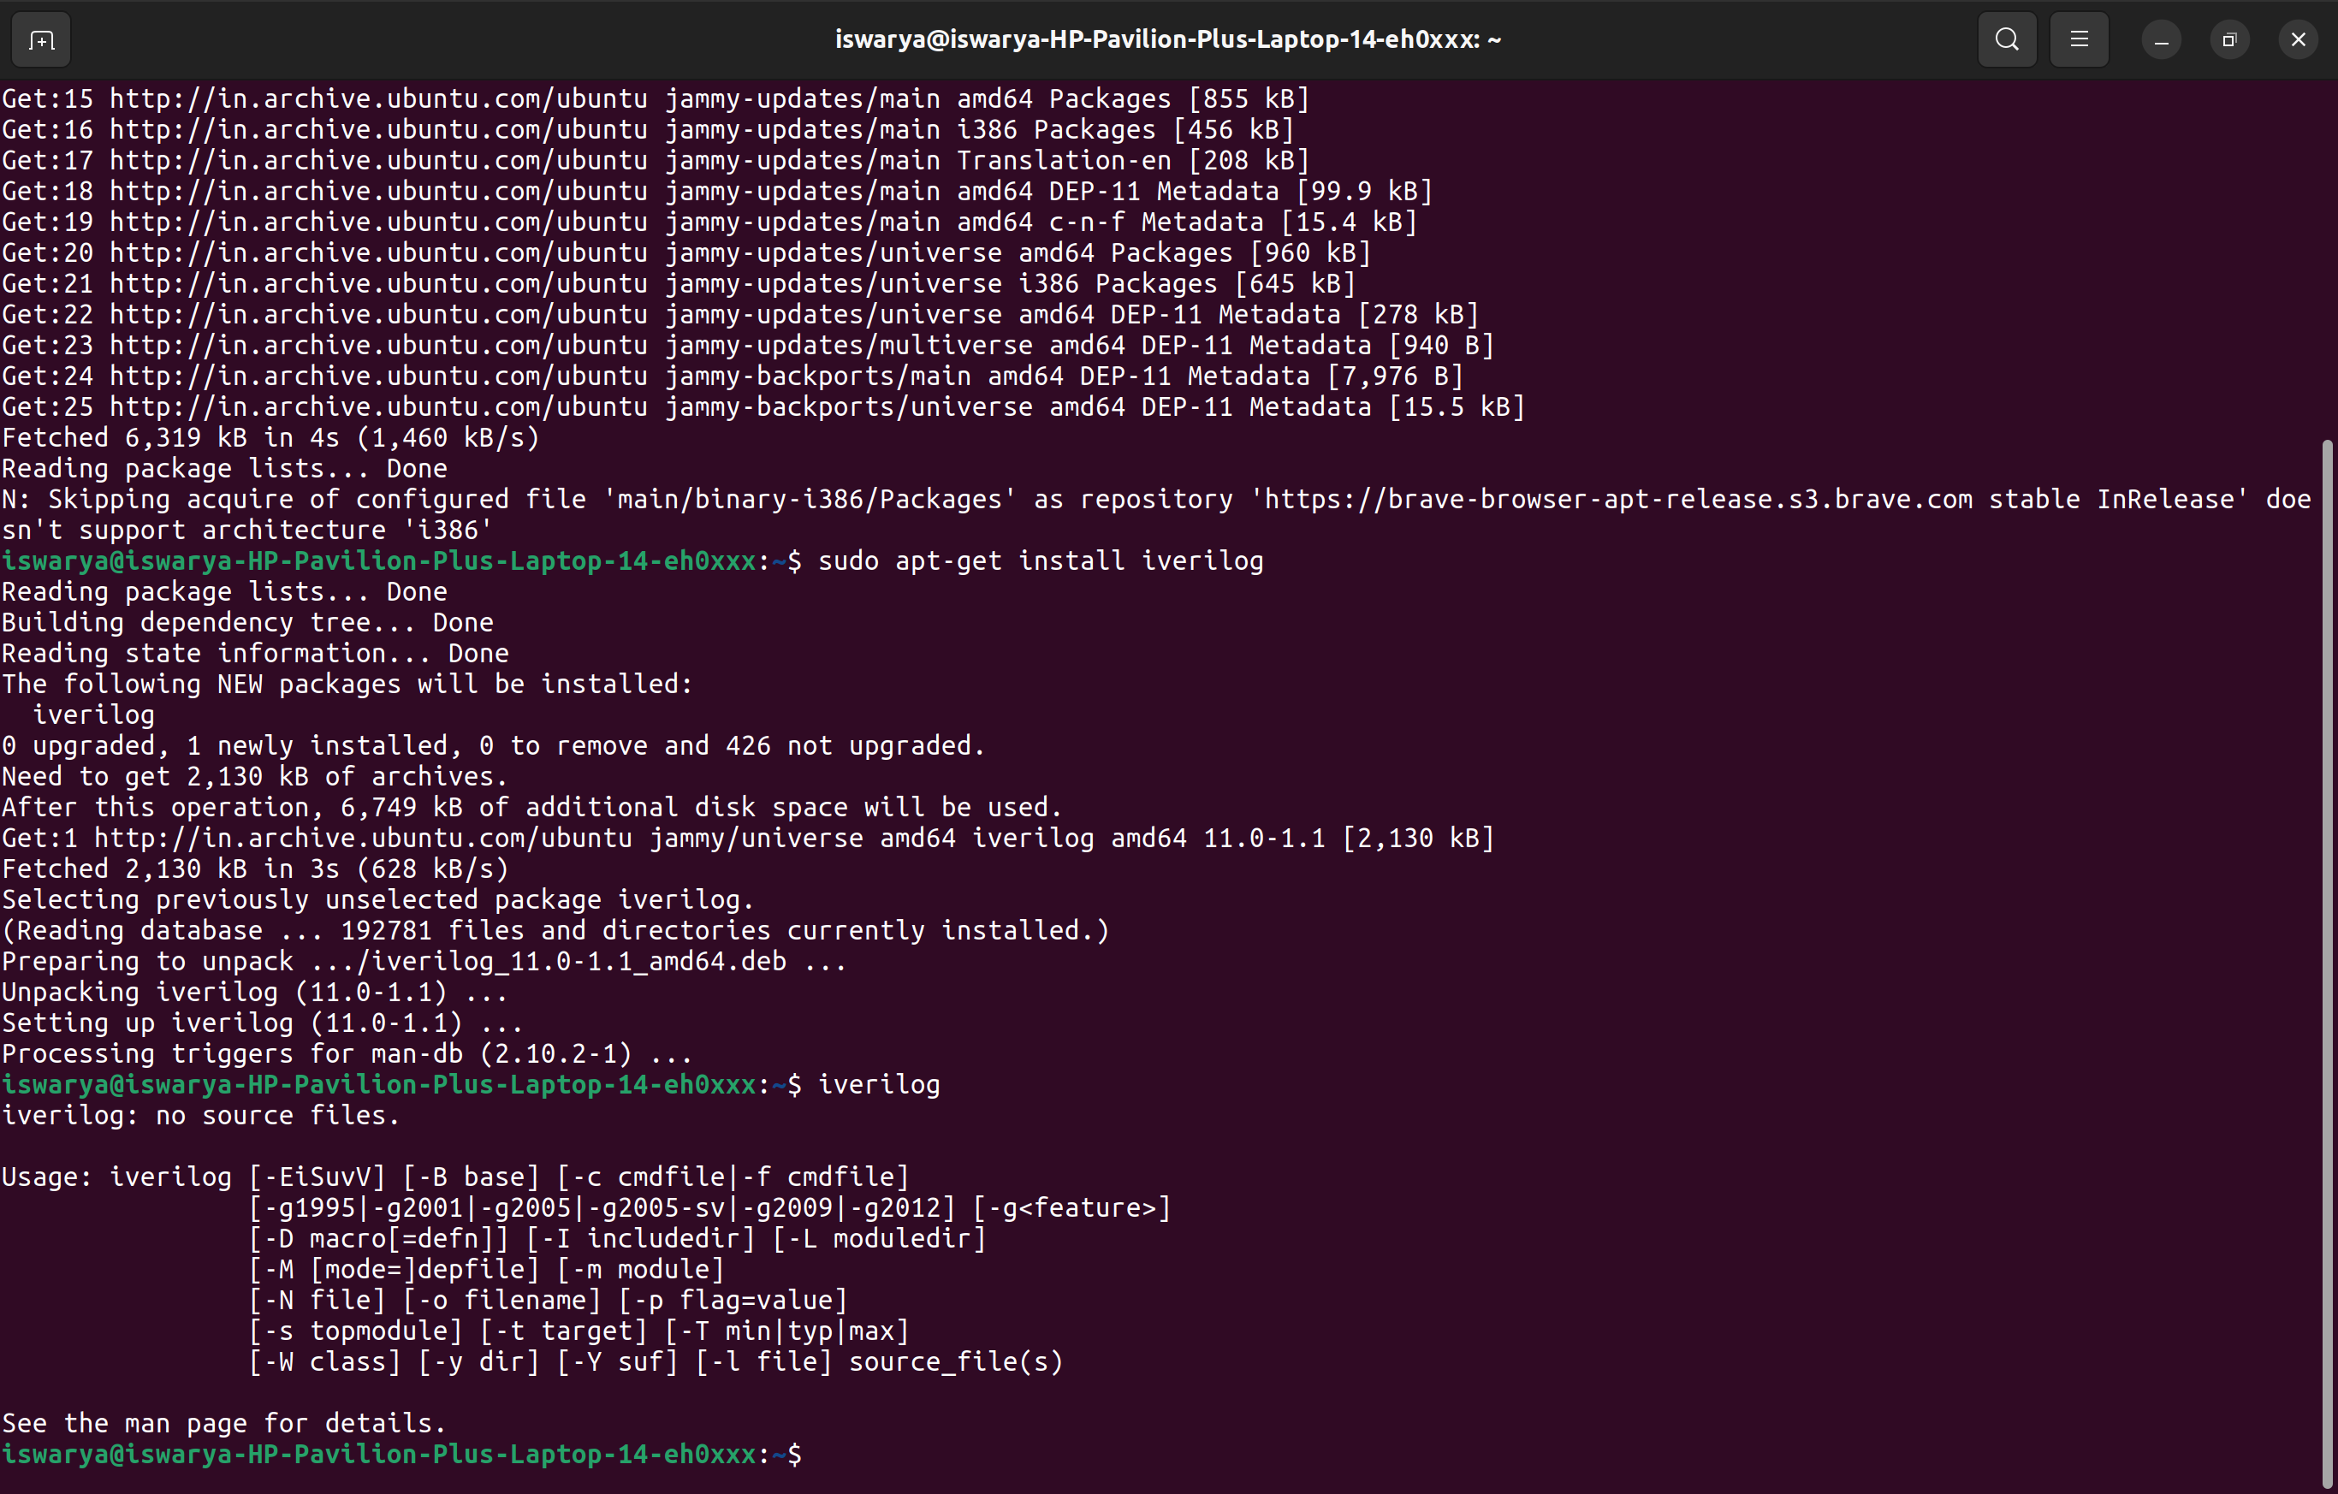Restore the terminal window size

[2228, 39]
